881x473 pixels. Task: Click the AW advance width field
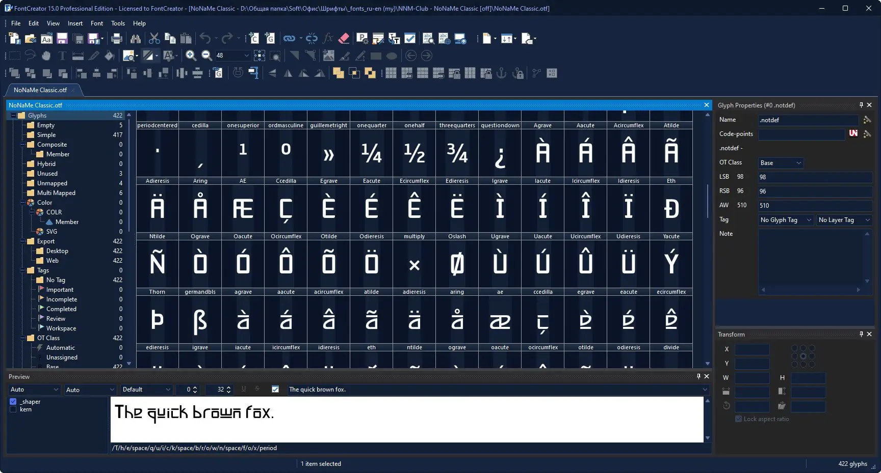point(815,206)
